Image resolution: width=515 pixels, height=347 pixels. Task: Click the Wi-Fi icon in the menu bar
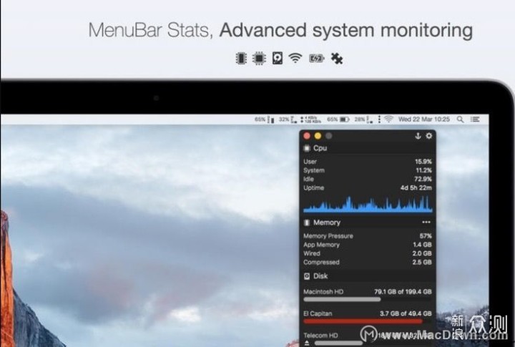(x=388, y=119)
